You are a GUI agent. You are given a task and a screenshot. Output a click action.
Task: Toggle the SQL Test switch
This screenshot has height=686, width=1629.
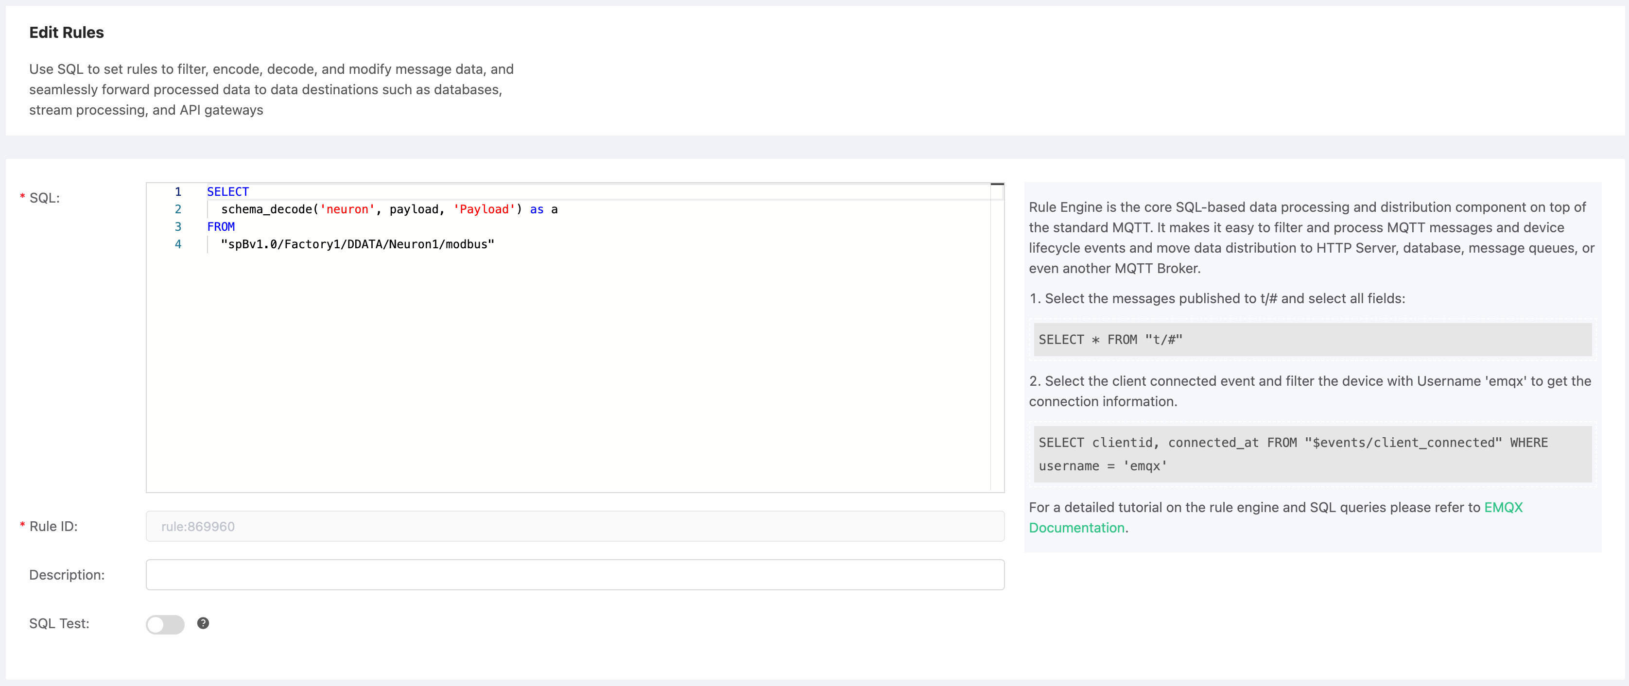[x=165, y=624]
